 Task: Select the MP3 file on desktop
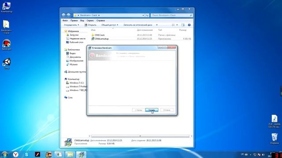point(274,121)
